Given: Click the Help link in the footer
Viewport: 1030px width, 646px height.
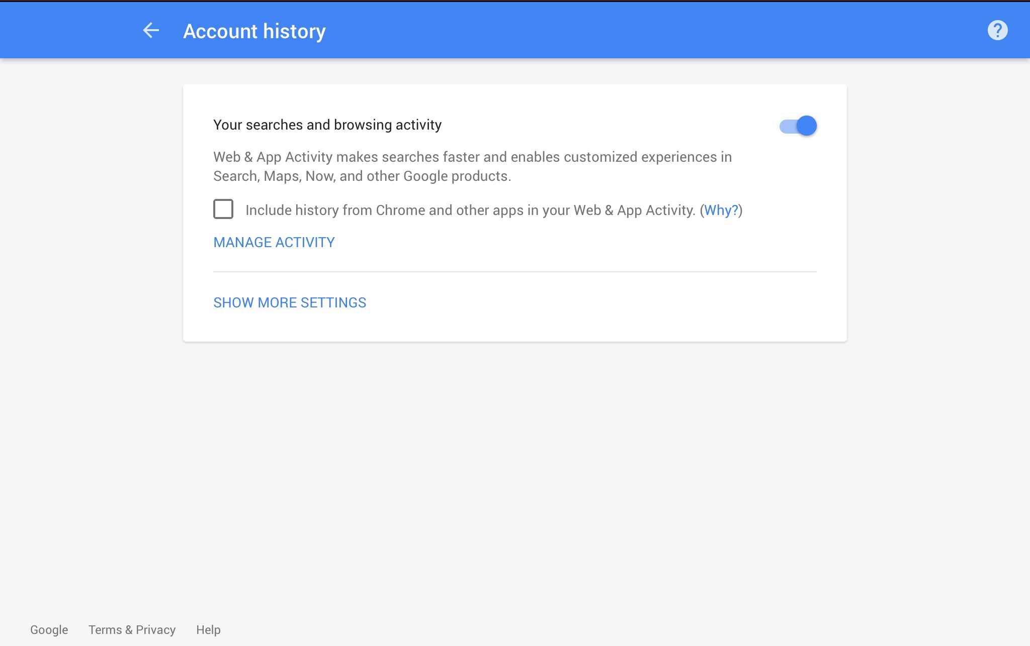Looking at the screenshot, I should (x=208, y=629).
